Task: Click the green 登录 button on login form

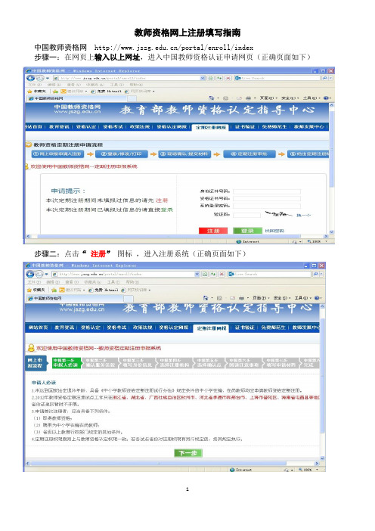Action: tap(247, 231)
